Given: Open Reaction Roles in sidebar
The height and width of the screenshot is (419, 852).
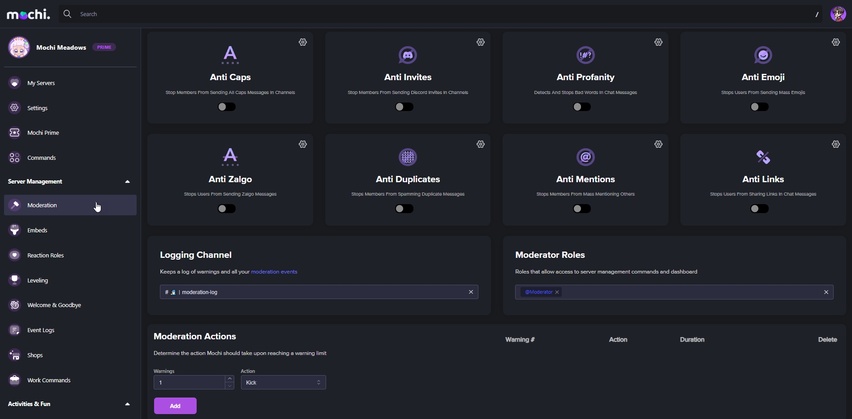Looking at the screenshot, I should click(45, 255).
